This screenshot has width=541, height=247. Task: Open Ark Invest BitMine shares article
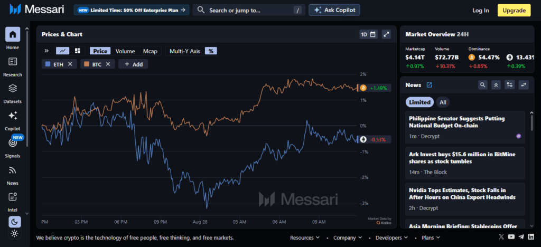click(465, 163)
